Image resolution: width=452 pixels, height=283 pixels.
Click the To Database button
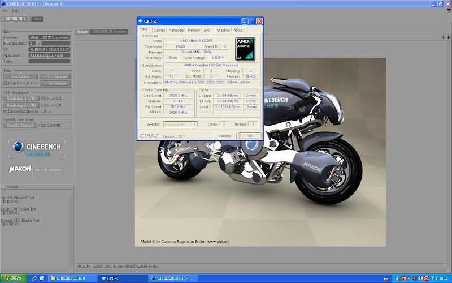[x=55, y=83]
